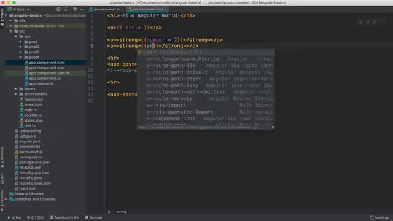The image size is (393, 221).
Task: Select the app.component.html editor tab
Action: tap(148, 9)
